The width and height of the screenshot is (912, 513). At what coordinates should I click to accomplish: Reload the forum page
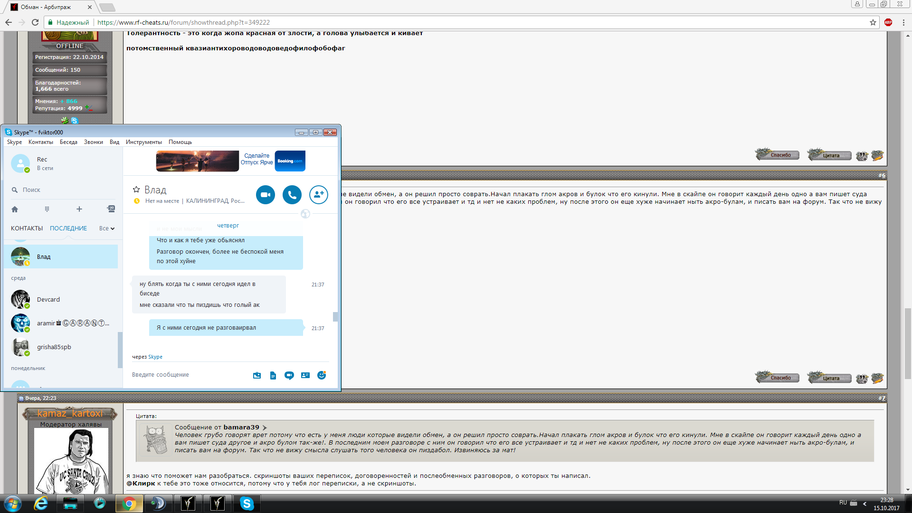point(35,22)
